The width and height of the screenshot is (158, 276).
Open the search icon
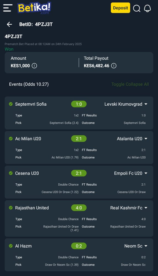pyautogui.click(x=136, y=8)
